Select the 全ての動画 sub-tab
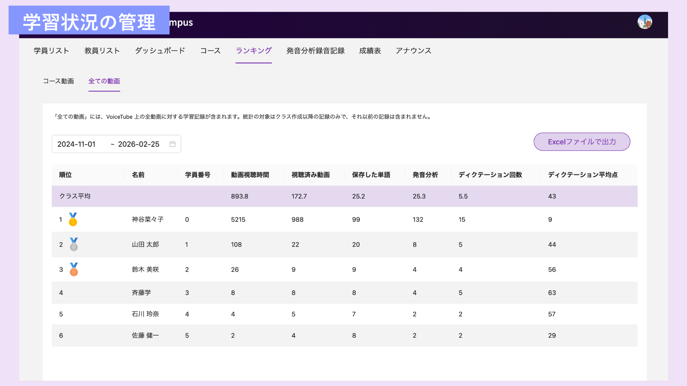 pos(104,81)
